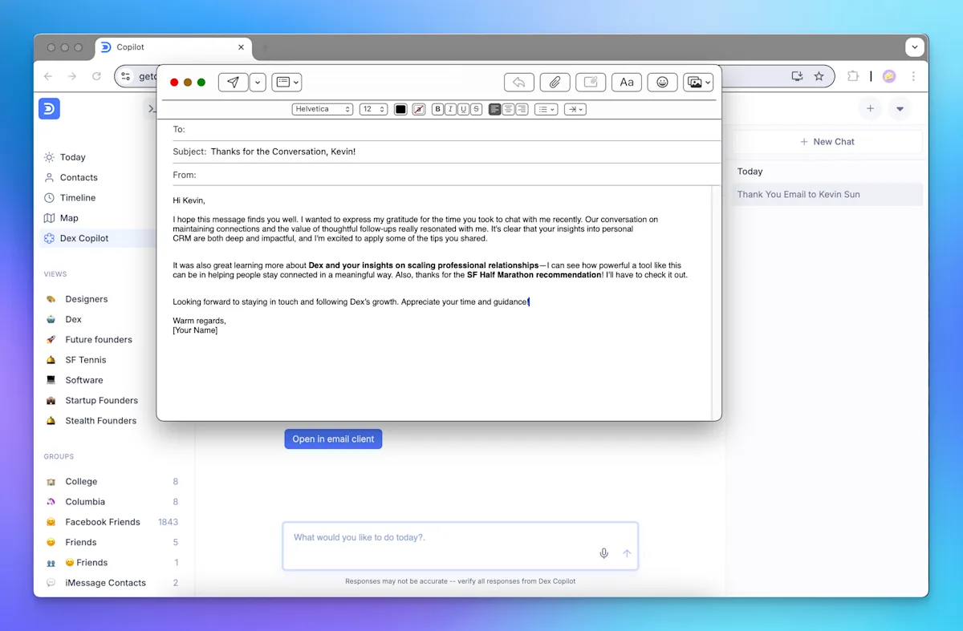
Task: Click the browser back arrow
Action: click(48, 76)
